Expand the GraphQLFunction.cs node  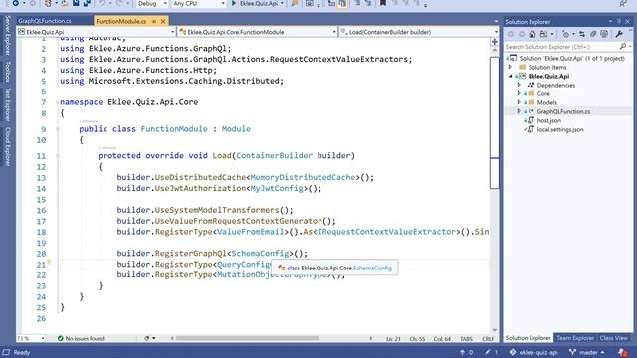pyautogui.click(x=519, y=111)
